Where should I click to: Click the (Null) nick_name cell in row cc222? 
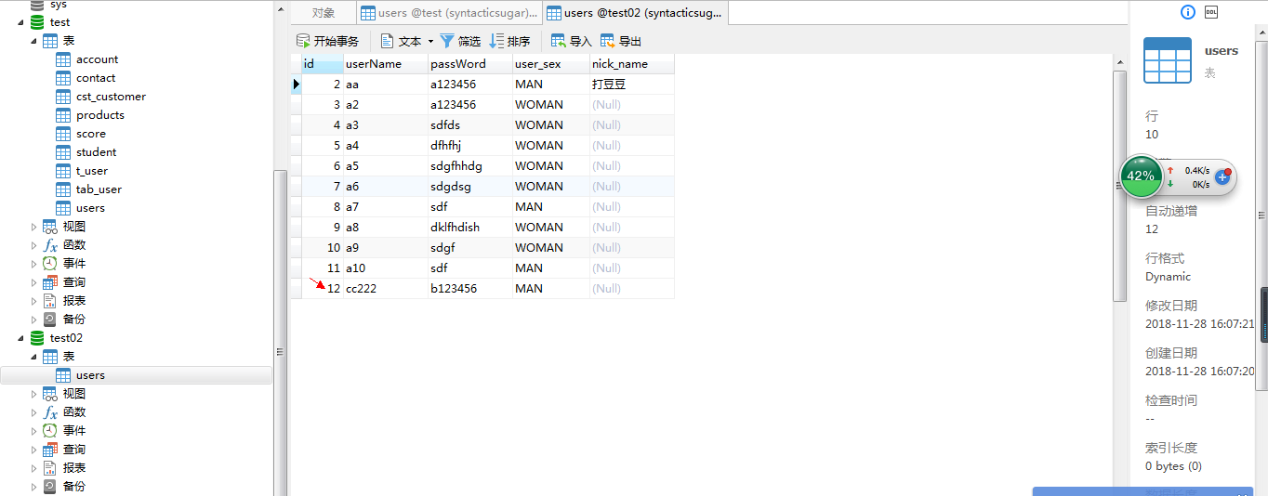coord(631,289)
